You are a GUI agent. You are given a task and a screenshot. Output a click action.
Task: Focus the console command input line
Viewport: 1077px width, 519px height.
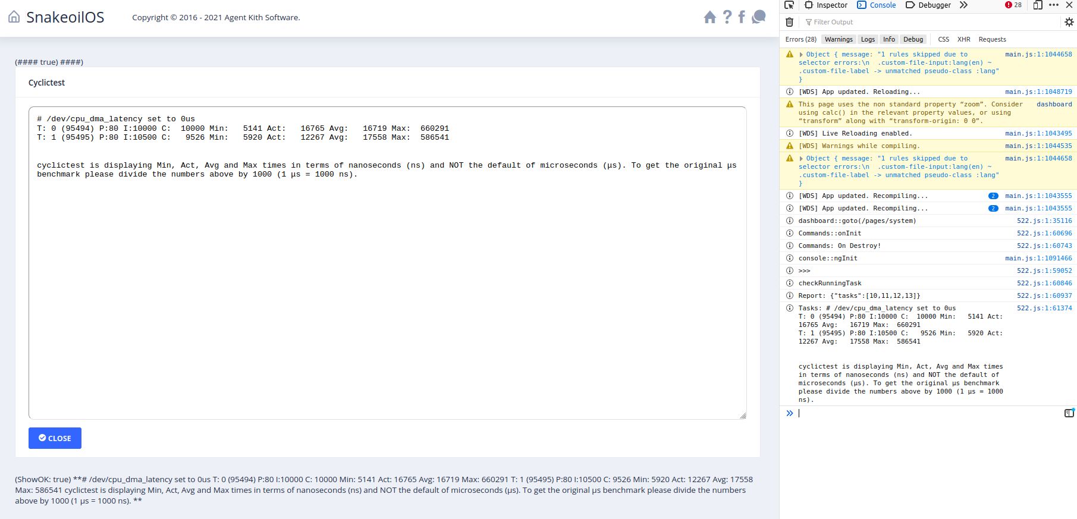[x=931, y=413]
